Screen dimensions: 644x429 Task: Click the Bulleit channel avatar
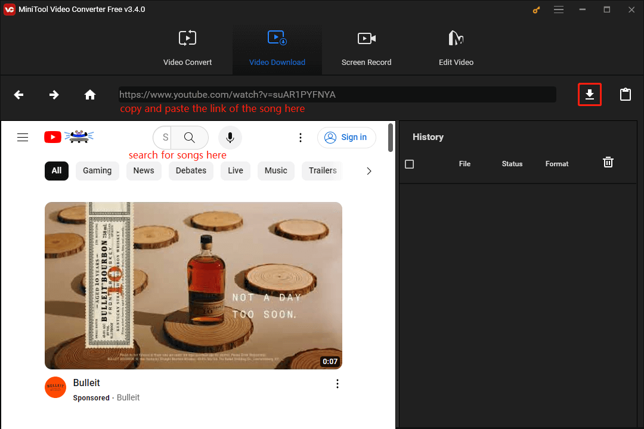[55, 387]
